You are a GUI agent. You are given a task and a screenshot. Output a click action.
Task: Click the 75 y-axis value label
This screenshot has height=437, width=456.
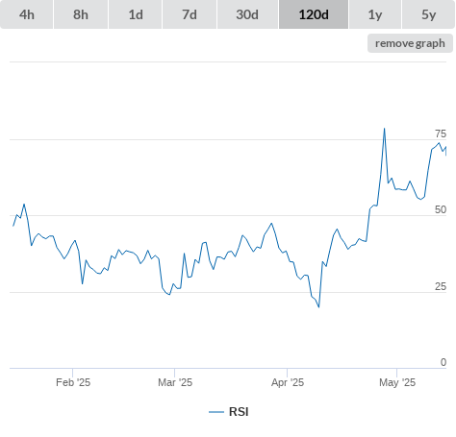441,134
